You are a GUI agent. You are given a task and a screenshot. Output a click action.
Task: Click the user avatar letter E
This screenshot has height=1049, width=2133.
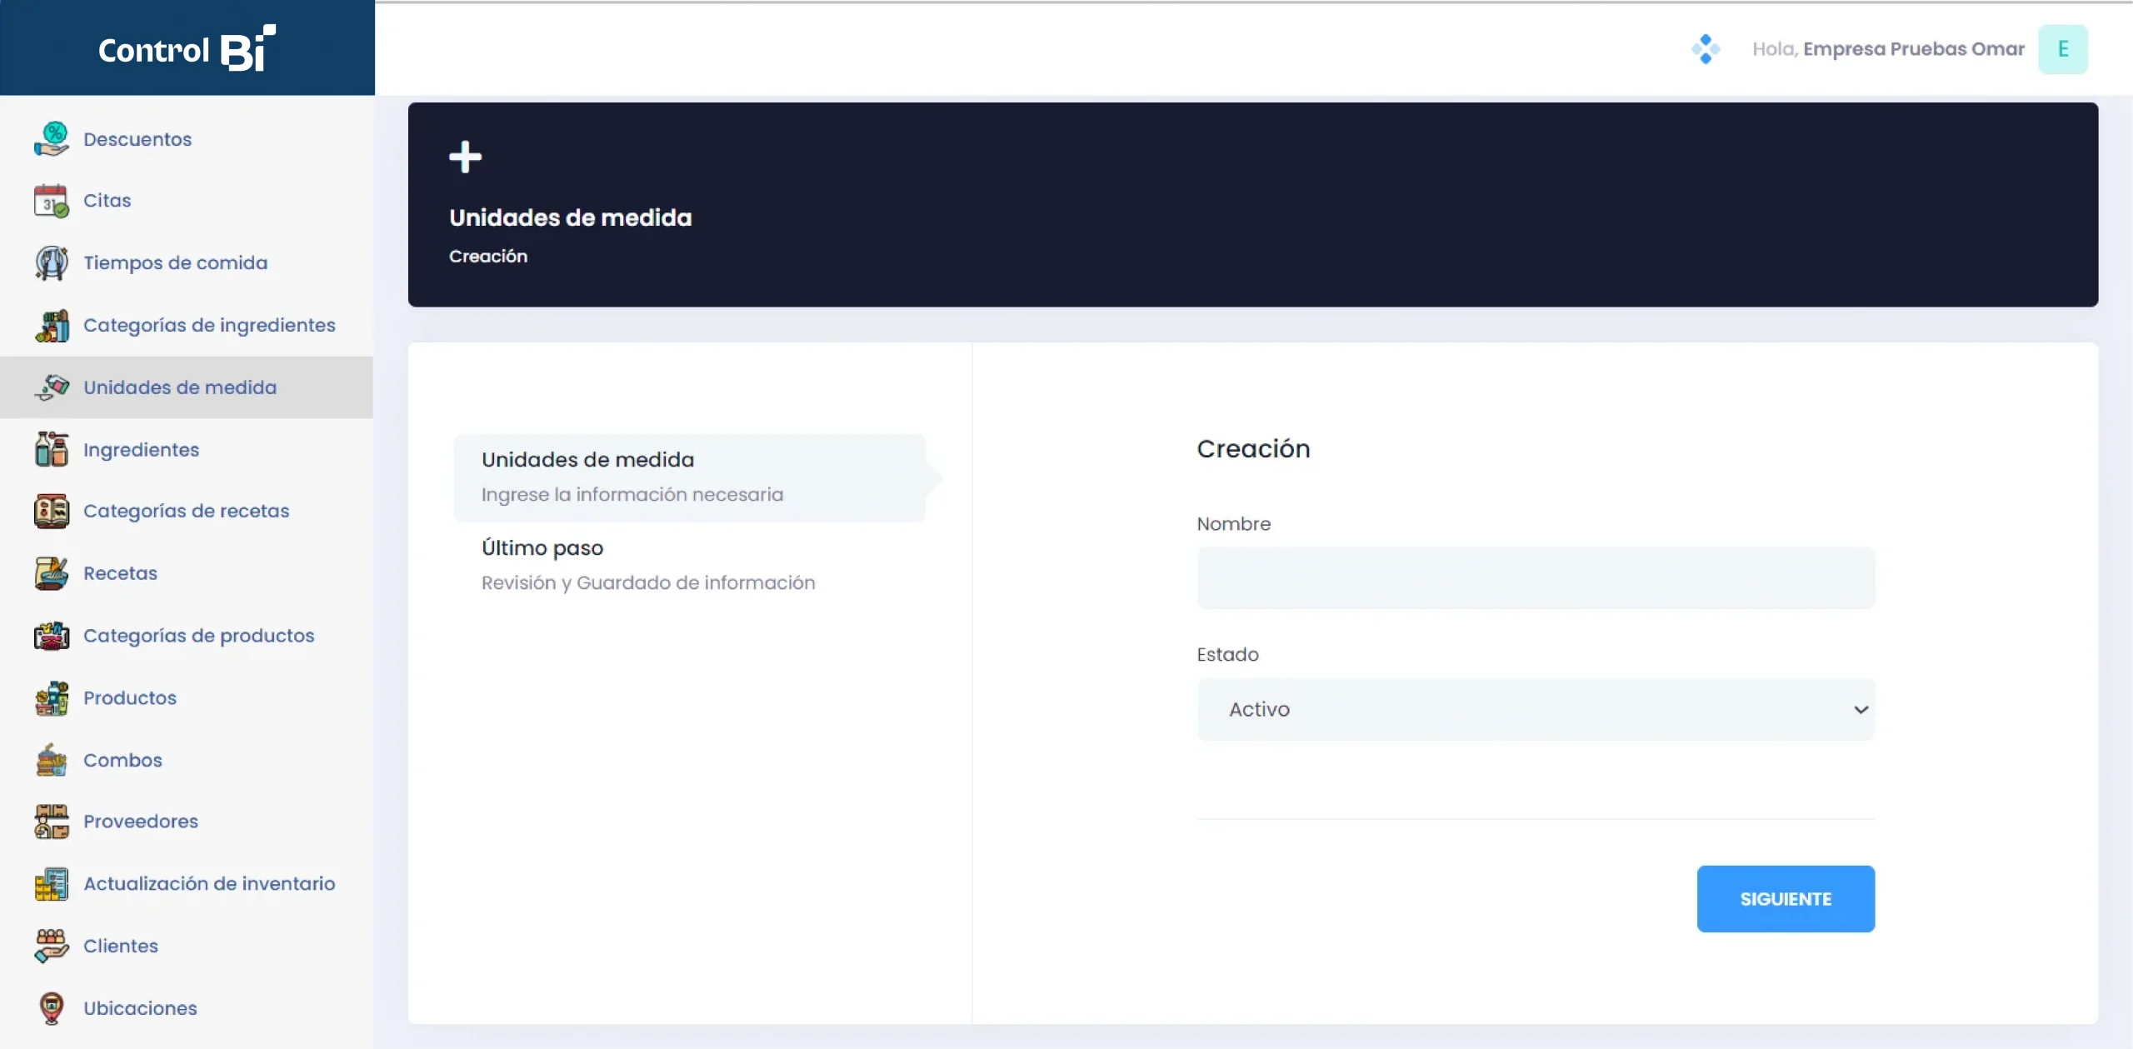pyautogui.click(x=2063, y=49)
